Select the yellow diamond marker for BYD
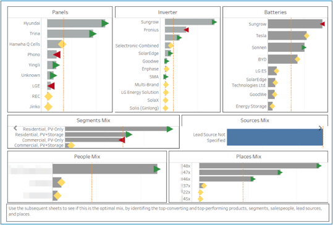 pyautogui.click(x=297, y=59)
